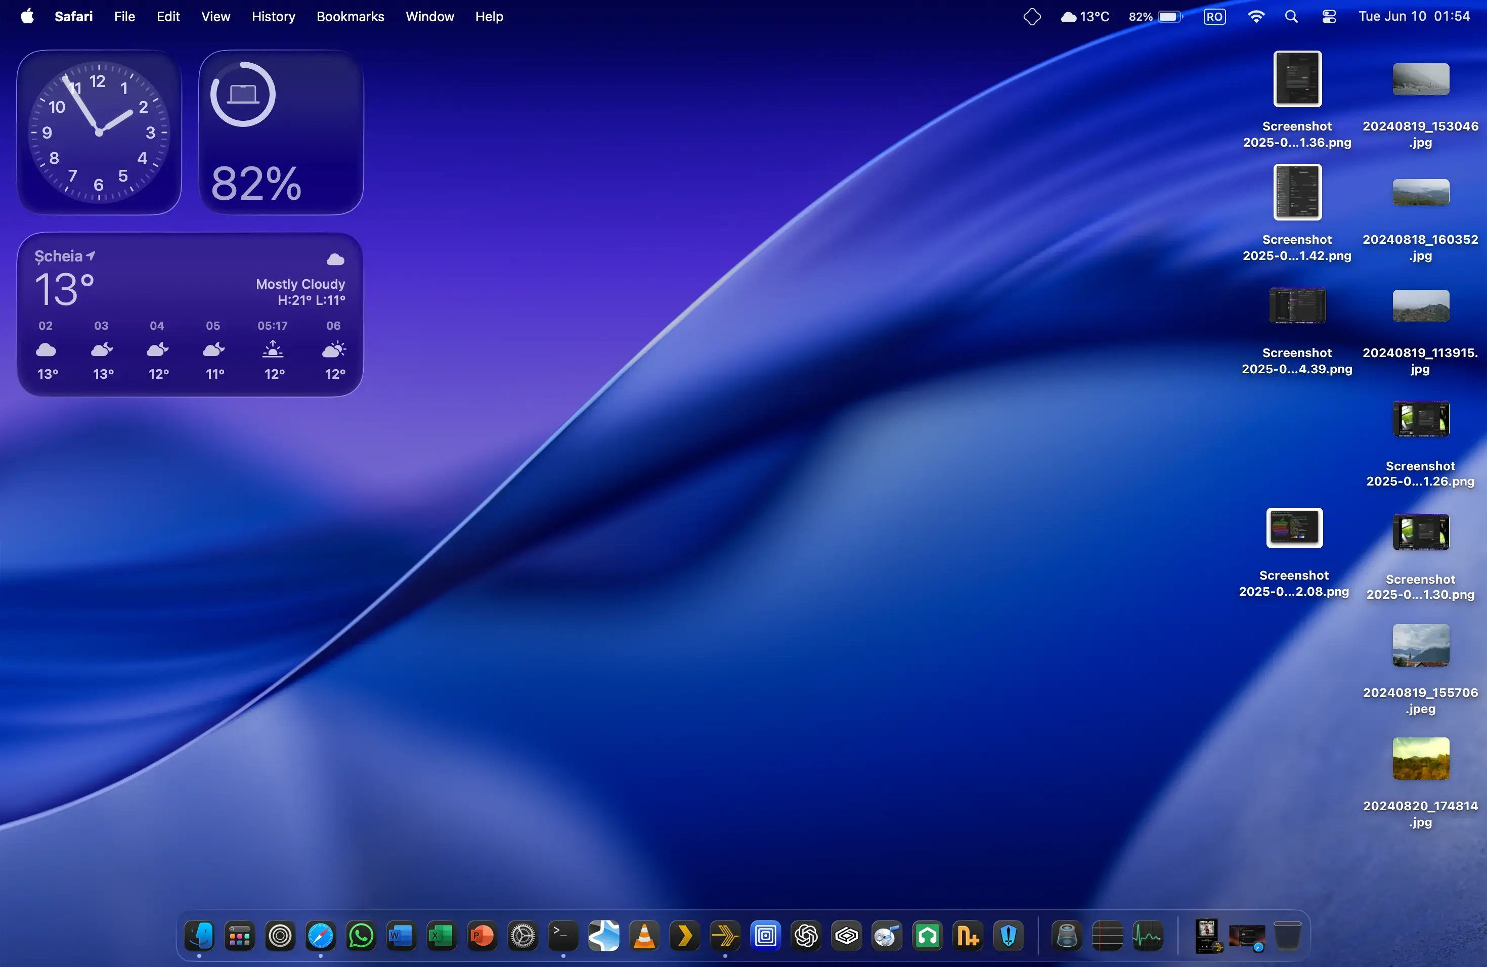
Task: Switch the RO input source
Action: point(1214,17)
